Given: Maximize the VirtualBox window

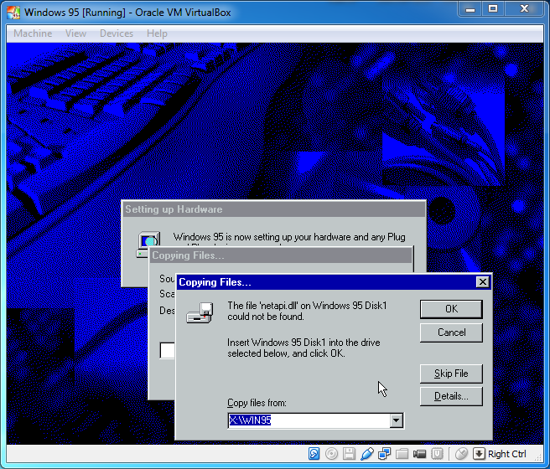Looking at the screenshot, I should [x=493, y=9].
